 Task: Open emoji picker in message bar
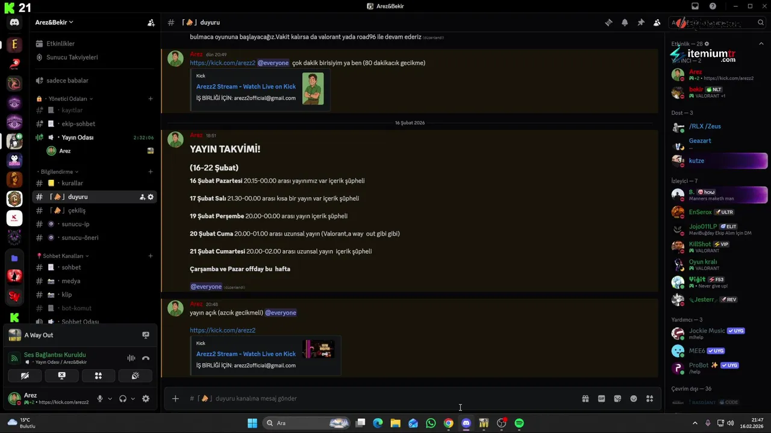634,398
